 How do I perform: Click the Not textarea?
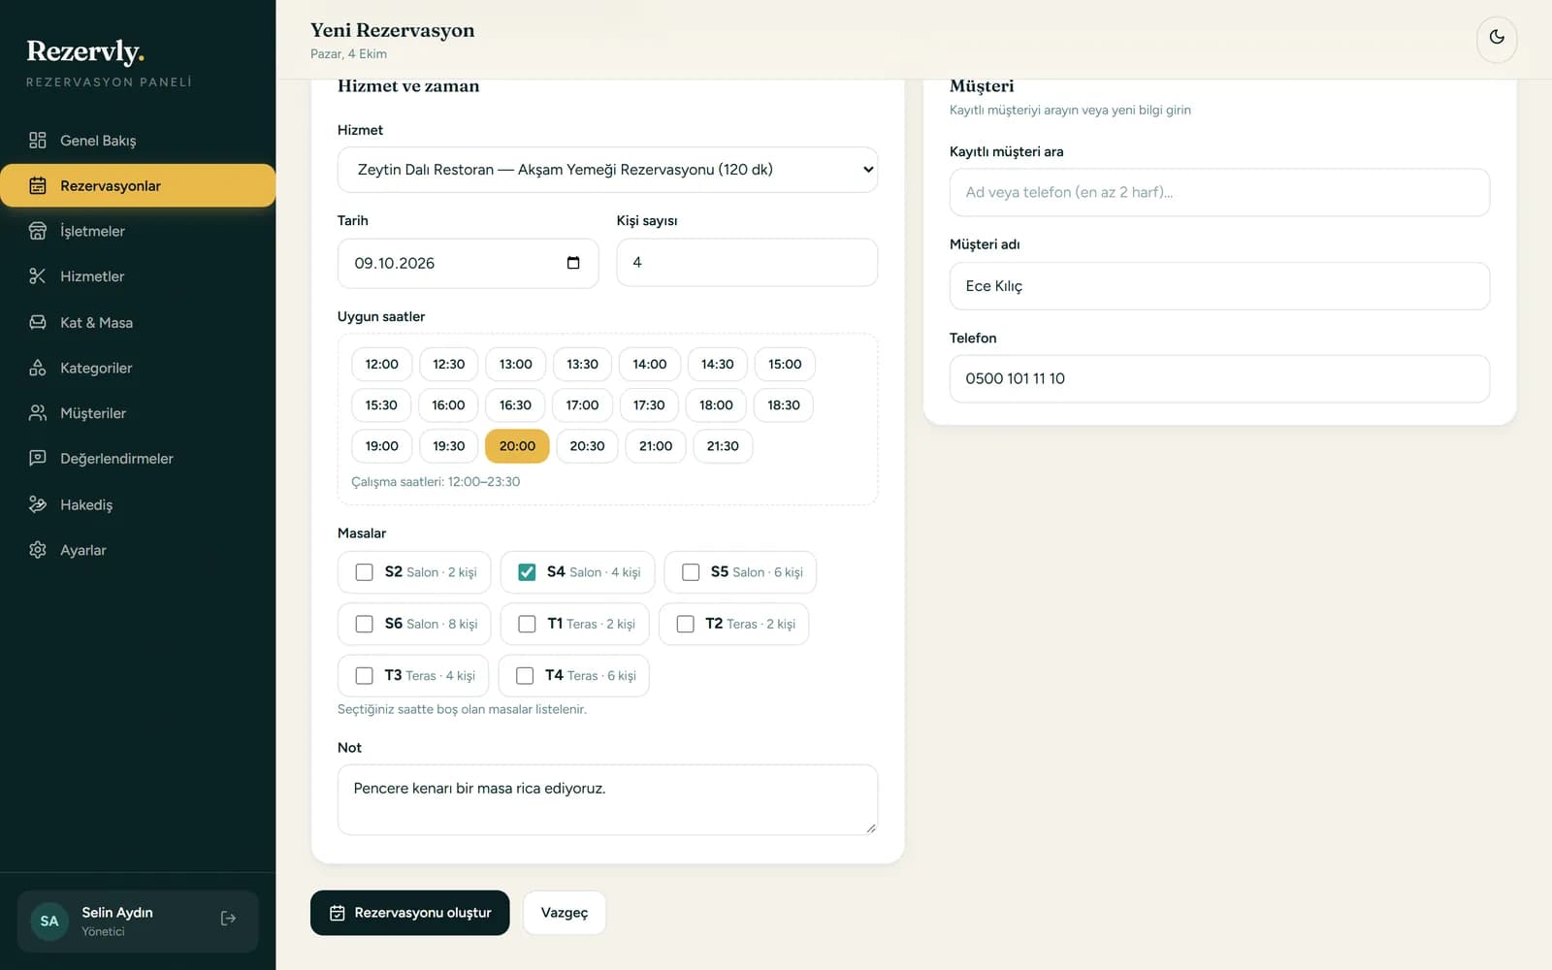(607, 799)
